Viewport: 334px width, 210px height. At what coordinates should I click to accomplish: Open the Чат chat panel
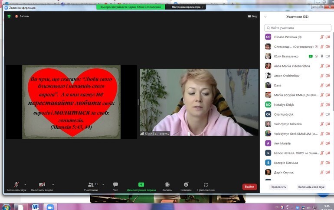[115, 187]
